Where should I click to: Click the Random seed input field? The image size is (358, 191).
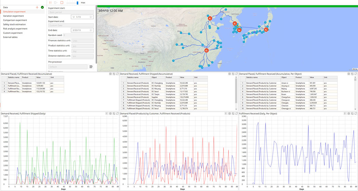(78, 35)
